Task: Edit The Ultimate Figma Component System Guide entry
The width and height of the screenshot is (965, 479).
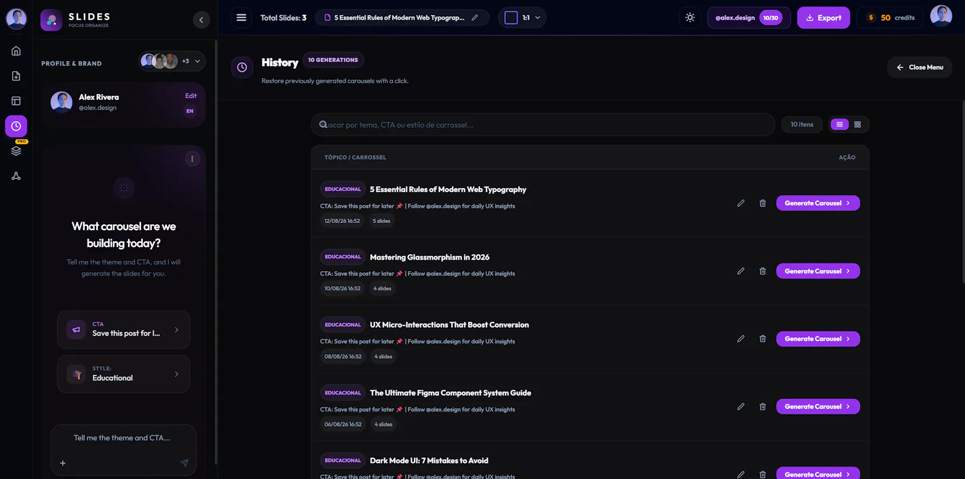Action: click(x=741, y=407)
